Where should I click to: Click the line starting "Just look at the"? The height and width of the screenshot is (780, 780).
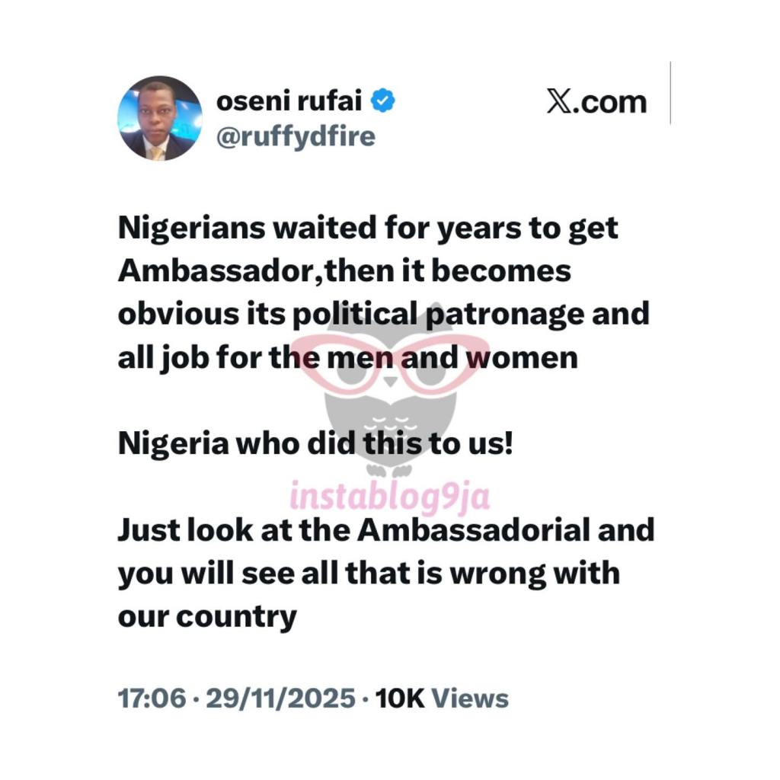coord(385,530)
